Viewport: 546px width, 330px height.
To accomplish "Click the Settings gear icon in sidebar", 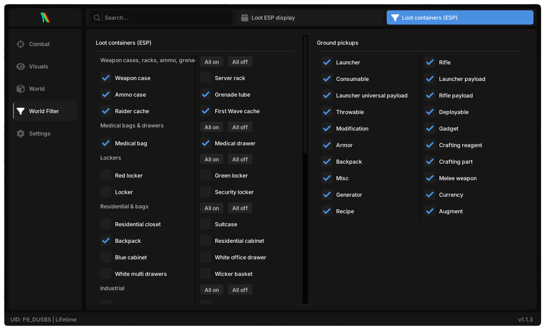I will click(x=21, y=133).
